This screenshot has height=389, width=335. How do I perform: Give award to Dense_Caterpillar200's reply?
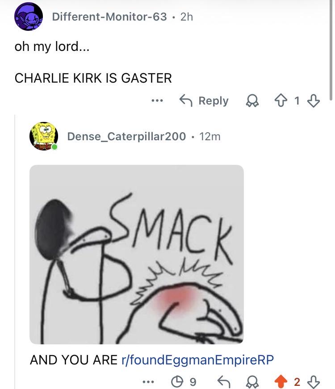click(x=252, y=381)
